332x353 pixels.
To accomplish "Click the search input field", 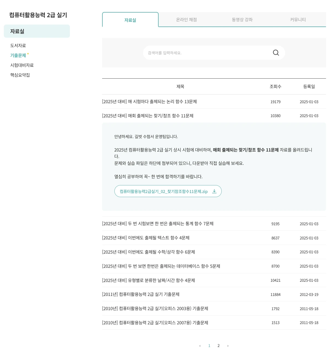I will [207, 53].
